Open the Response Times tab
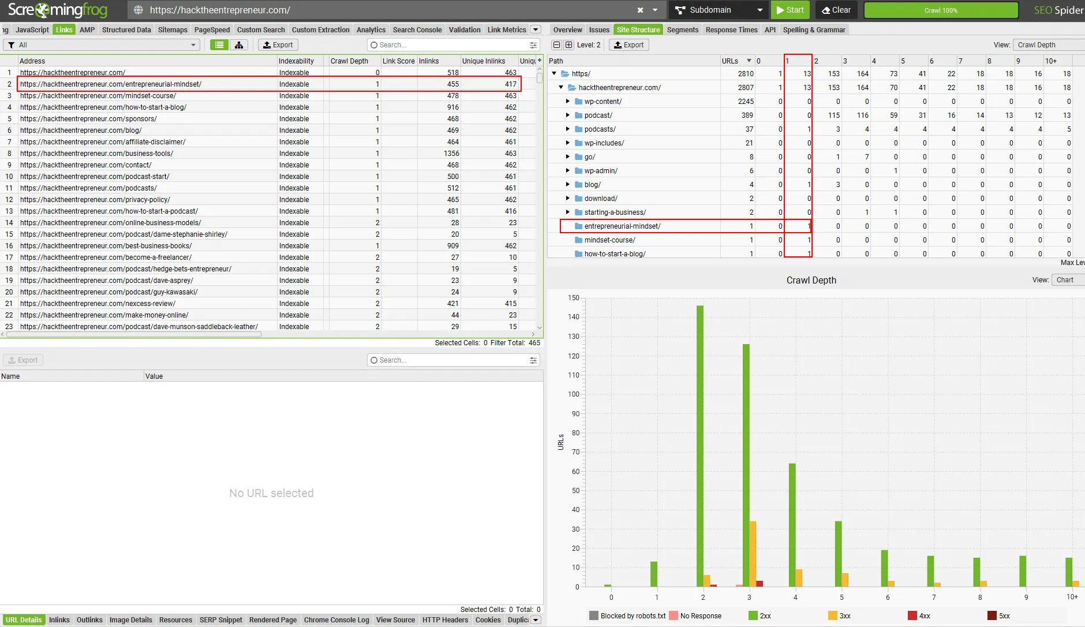Viewport: 1085px width, 627px height. [x=731, y=30]
